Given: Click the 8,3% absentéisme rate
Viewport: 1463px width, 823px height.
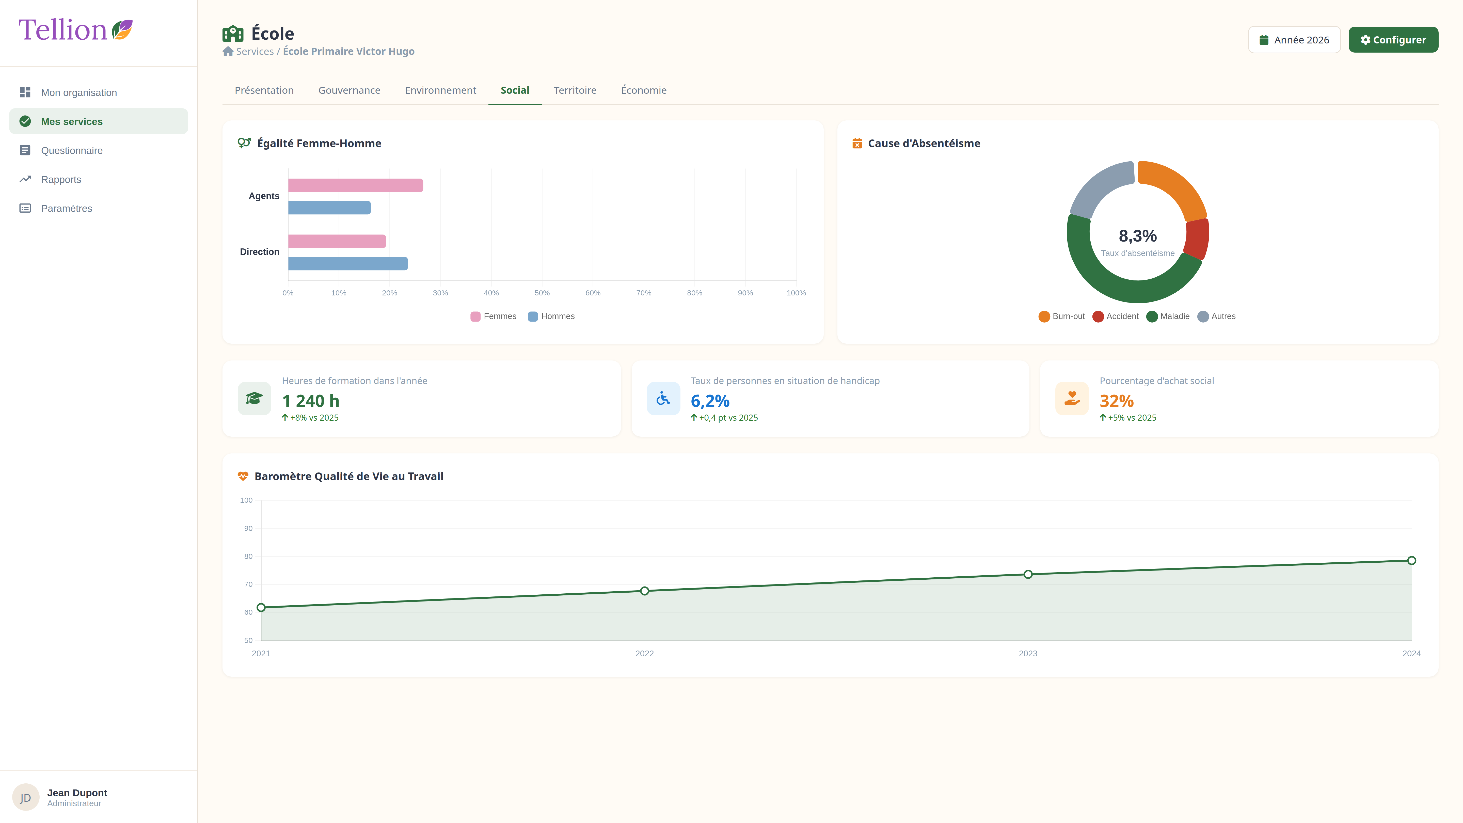Looking at the screenshot, I should point(1138,236).
